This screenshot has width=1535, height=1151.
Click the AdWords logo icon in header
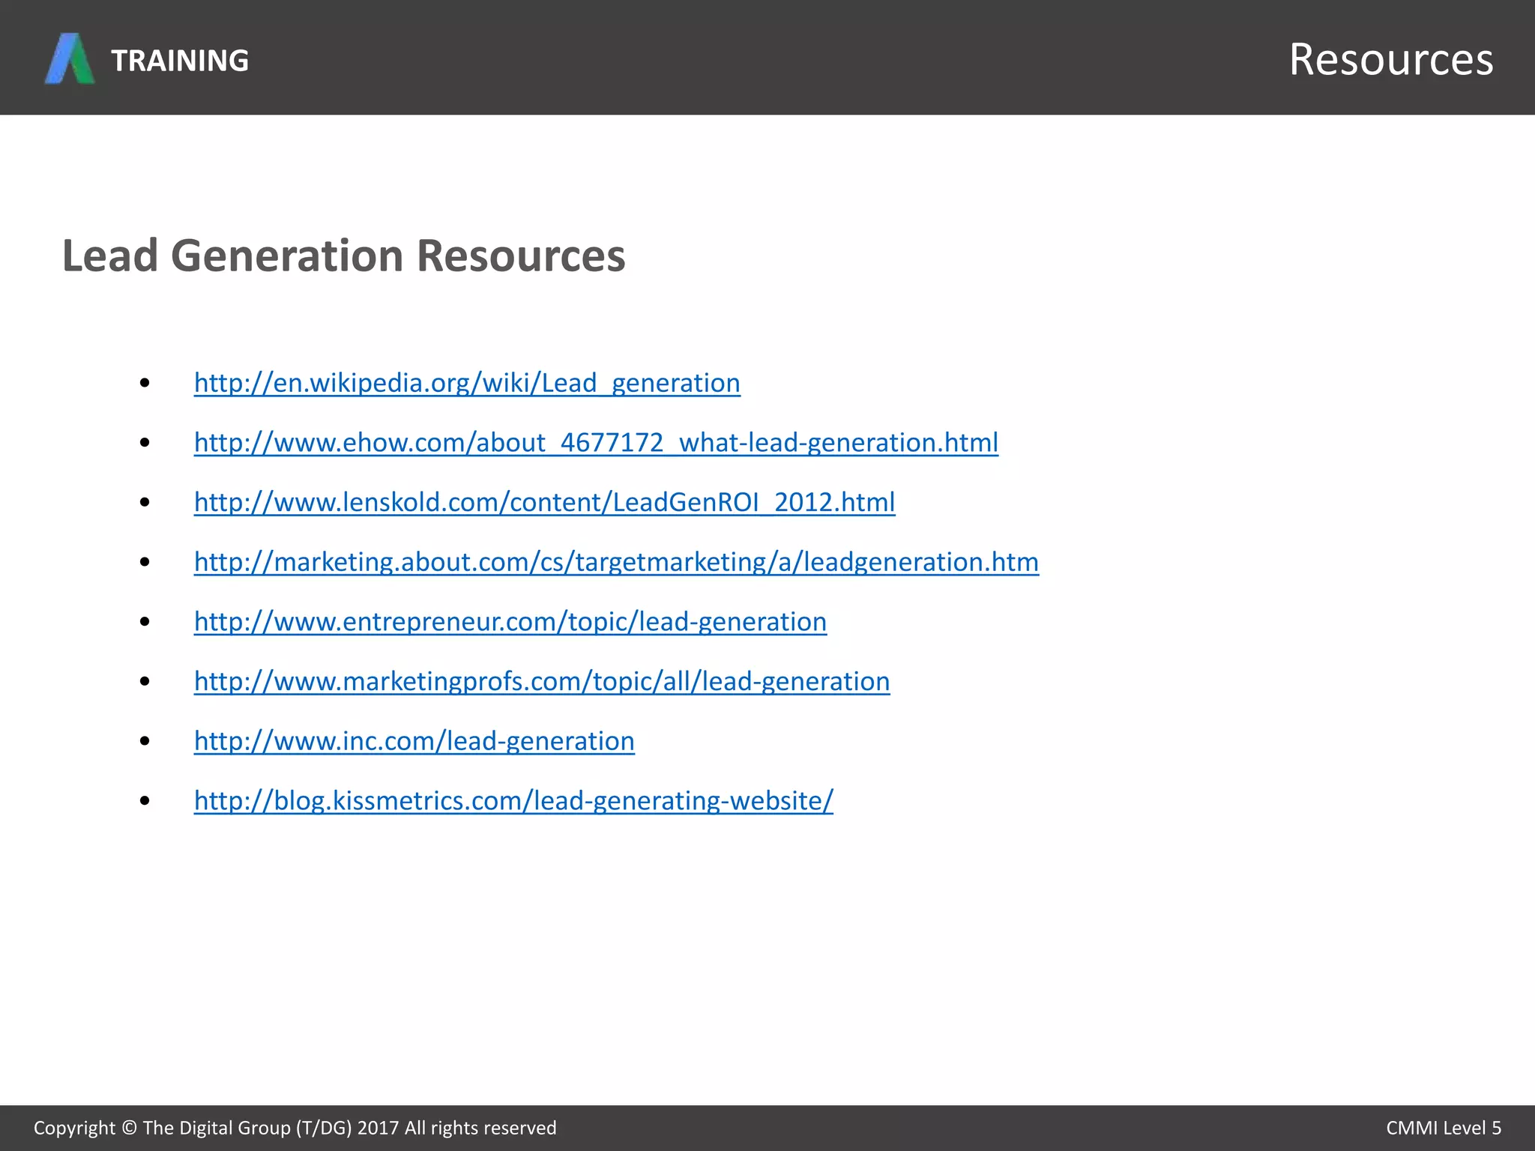pyautogui.click(x=70, y=58)
